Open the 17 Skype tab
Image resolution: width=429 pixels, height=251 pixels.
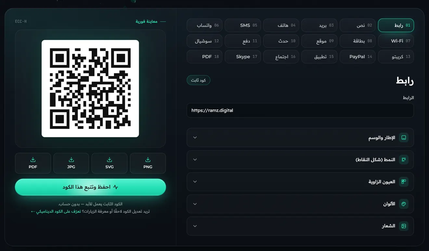(x=243, y=56)
